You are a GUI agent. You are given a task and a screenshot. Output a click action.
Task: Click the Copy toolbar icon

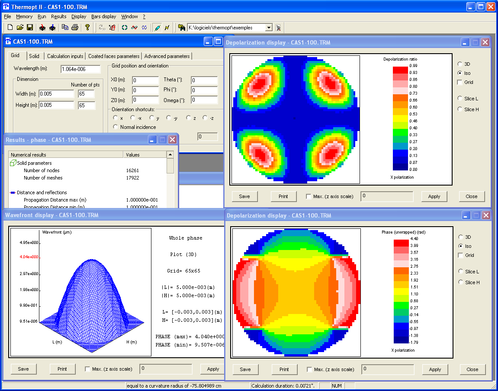[65, 28]
